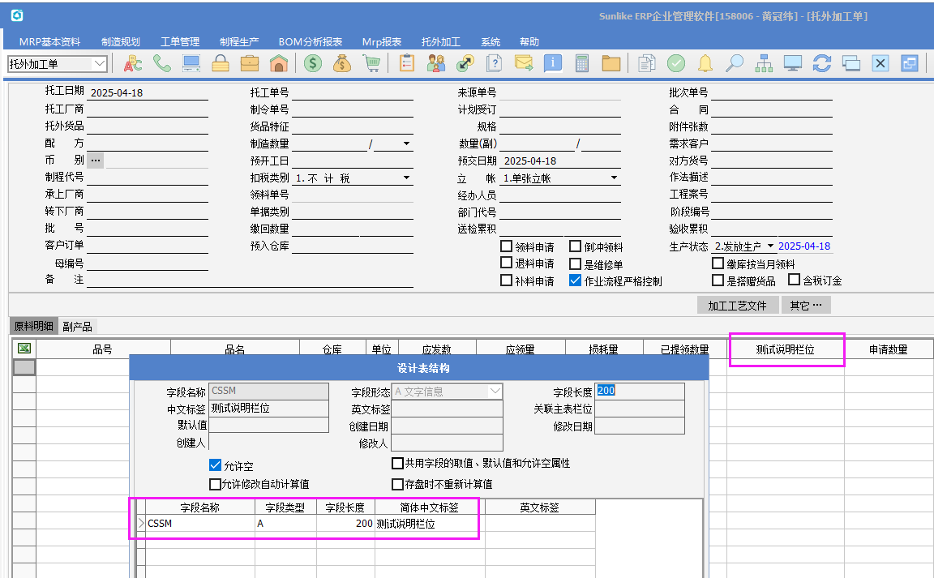Click the organization hierarchy chart icon
This screenshot has width=934, height=578.
tap(764, 63)
